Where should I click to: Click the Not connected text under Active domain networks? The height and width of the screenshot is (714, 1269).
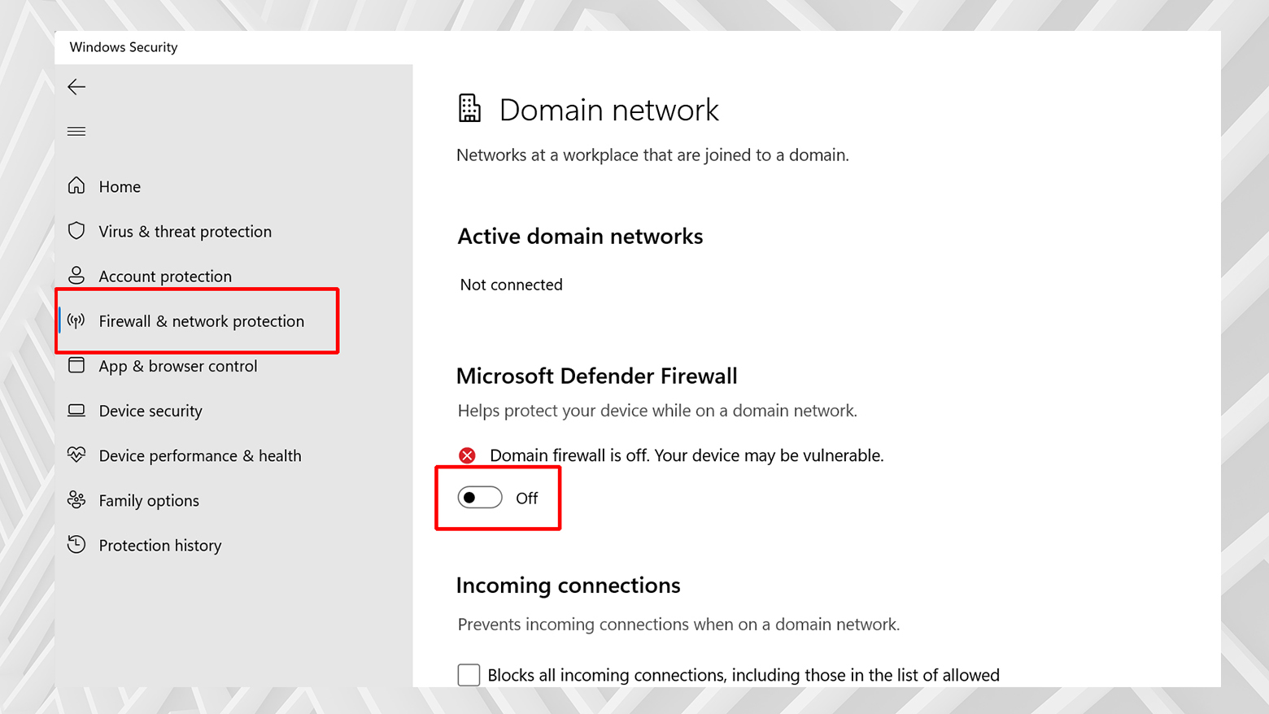click(511, 285)
